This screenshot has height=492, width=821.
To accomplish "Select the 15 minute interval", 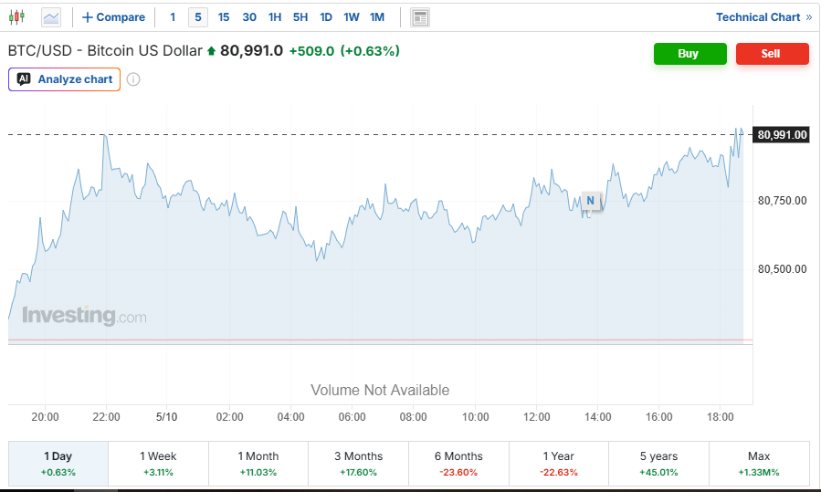I will 224,17.
